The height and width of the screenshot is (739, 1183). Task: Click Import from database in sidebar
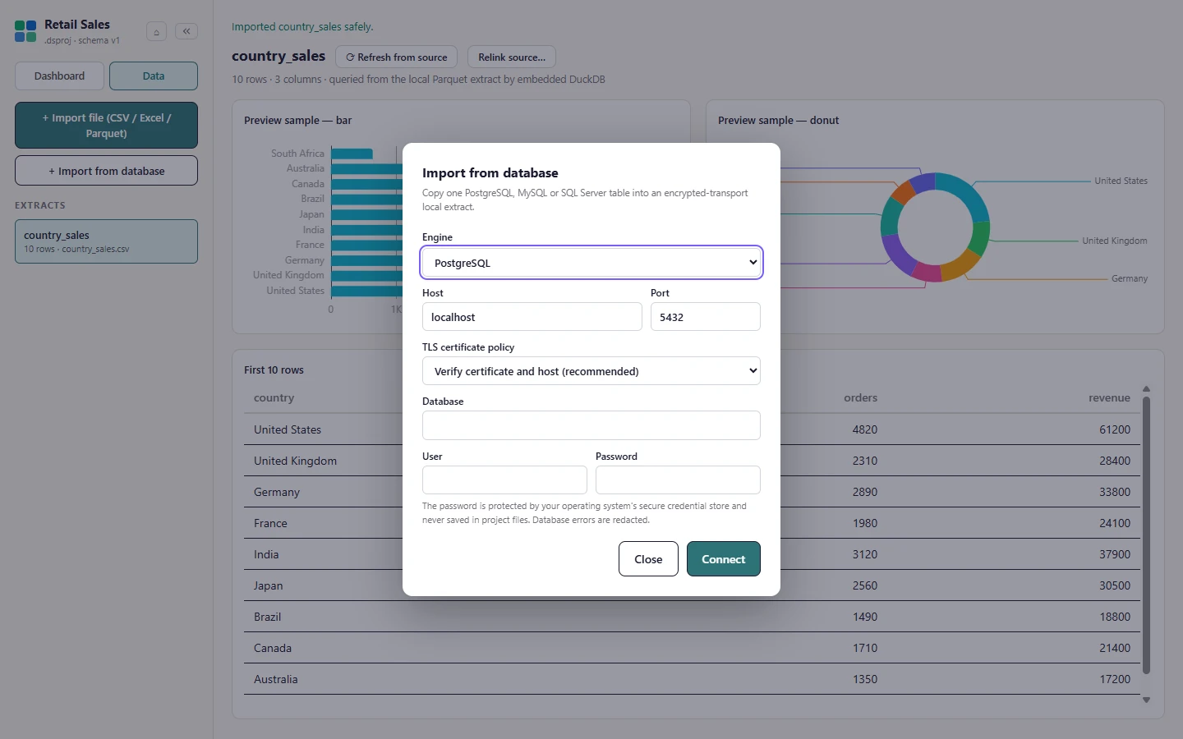[x=106, y=171]
